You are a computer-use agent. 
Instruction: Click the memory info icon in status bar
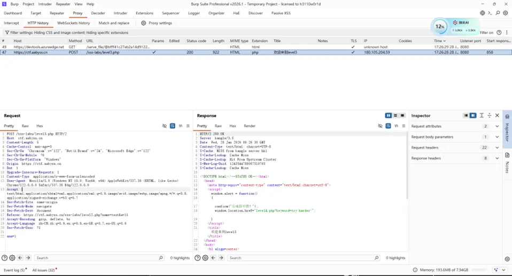coord(415,270)
